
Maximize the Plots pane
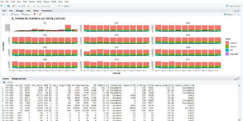click(x=238, y=11)
